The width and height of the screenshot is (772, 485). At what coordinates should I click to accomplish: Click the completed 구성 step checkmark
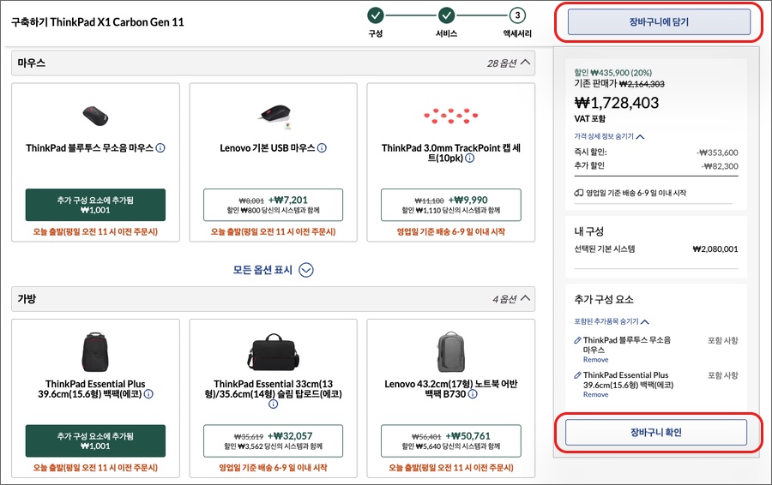[x=376, y=15]
